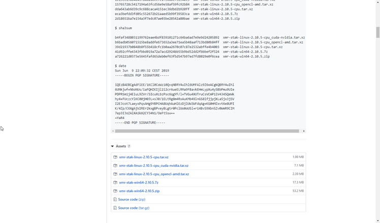Download Source code (tar.gz)

134,208
